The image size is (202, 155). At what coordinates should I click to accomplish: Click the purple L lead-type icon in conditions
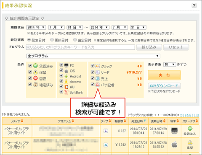tap(98, 72)
